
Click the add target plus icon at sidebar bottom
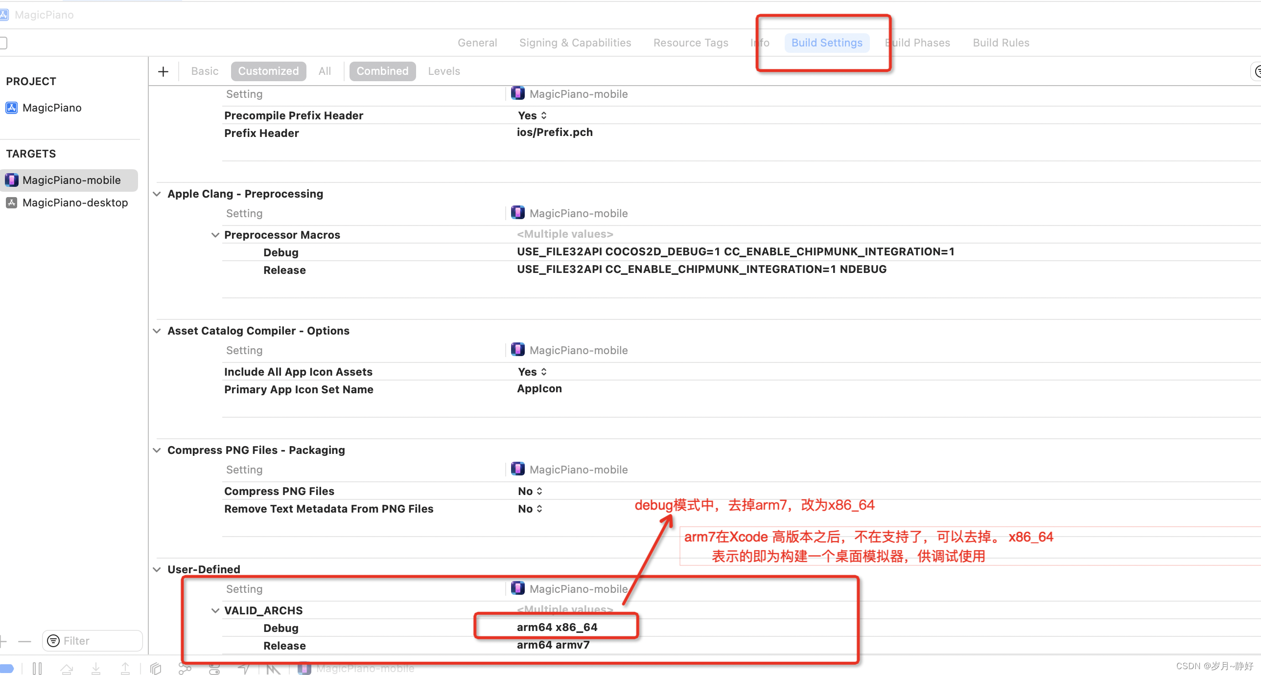click(x=3, y=641)
